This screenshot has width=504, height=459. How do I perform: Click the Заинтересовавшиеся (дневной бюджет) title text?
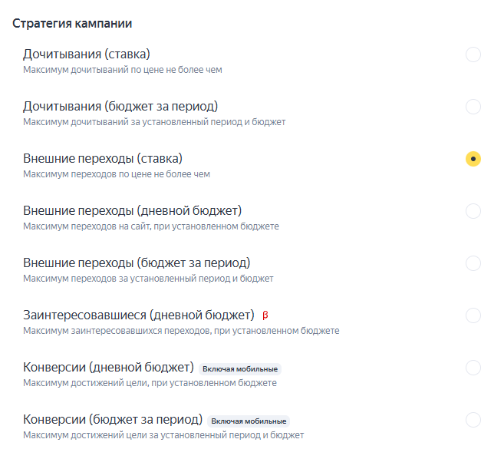pyautogui.click(x=139, y=315)
